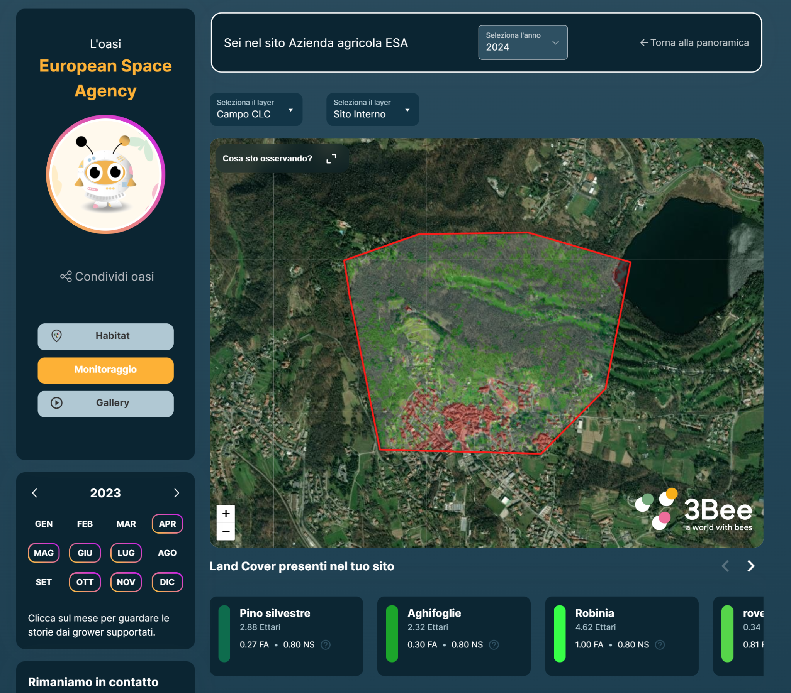Click the Aghifoglie card title
The height and width of the screenshot is (693, 791).
(x=434, y=614)
